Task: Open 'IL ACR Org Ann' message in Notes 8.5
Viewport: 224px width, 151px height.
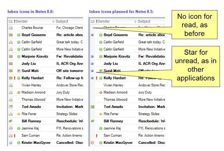Action: tap(152, 63)
